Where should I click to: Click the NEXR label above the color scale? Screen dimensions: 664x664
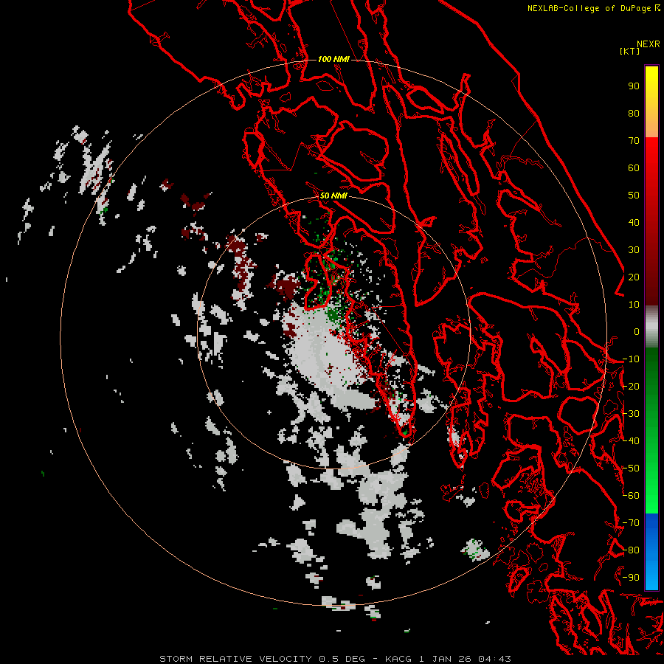point(648,44)
